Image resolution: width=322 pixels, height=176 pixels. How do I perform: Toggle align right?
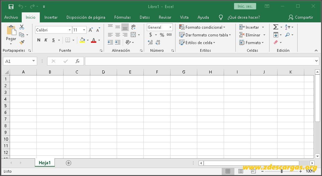click(x=125, y=35)
